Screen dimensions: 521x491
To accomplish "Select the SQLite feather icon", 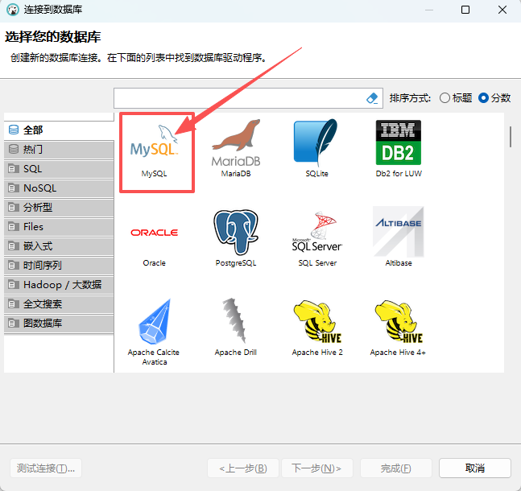I will 316,142.
